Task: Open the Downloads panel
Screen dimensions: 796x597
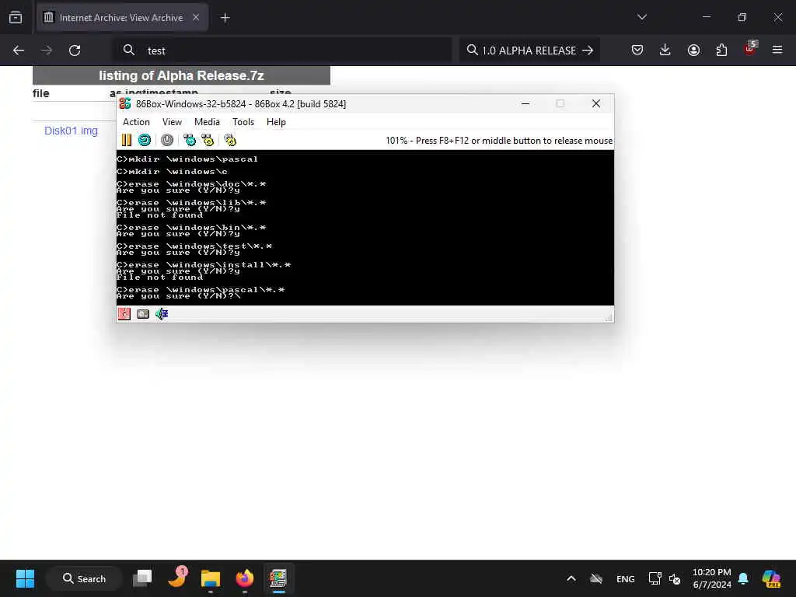Action: coord(665,51)
